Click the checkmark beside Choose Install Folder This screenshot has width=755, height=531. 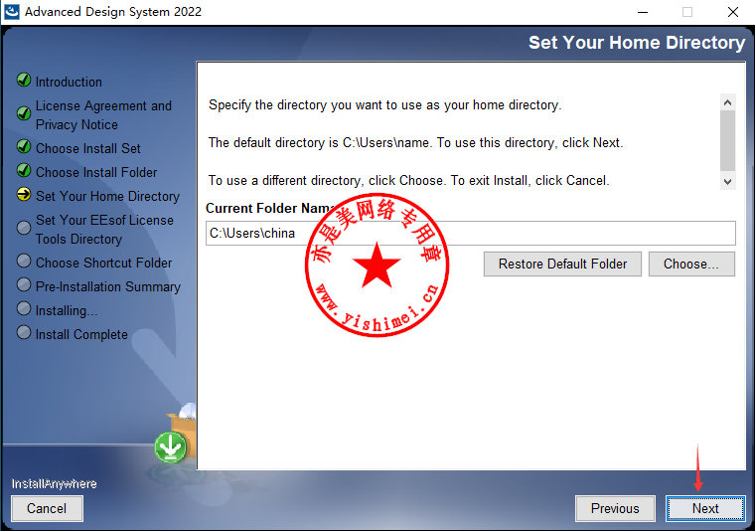click(24, 171)
